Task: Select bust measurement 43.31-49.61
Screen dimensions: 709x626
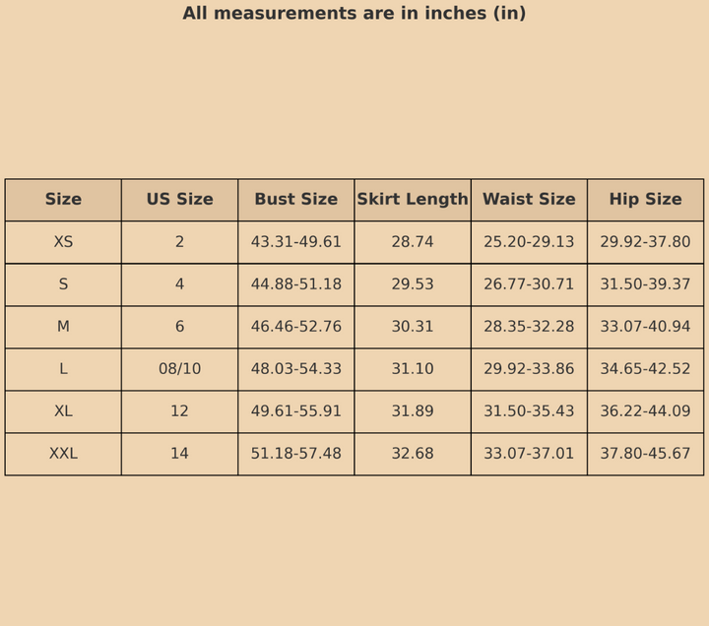Action: [295, 242]
